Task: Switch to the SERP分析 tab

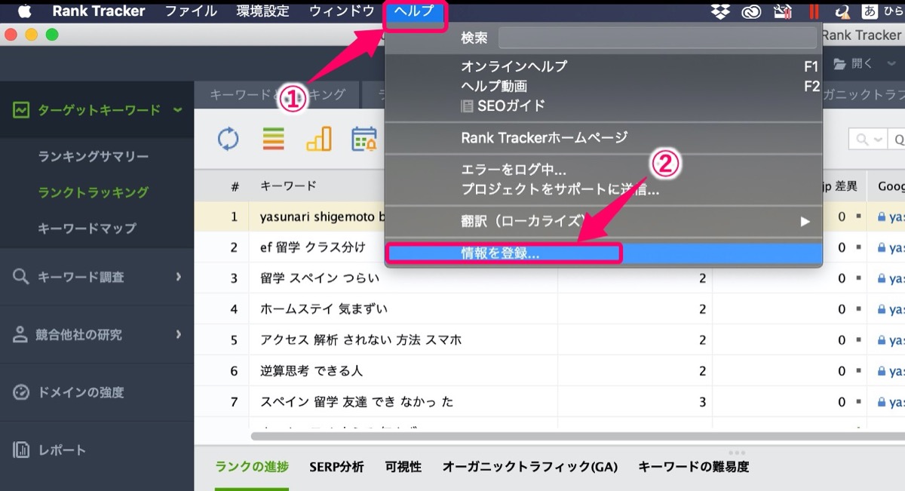Action: coord(336,467)
